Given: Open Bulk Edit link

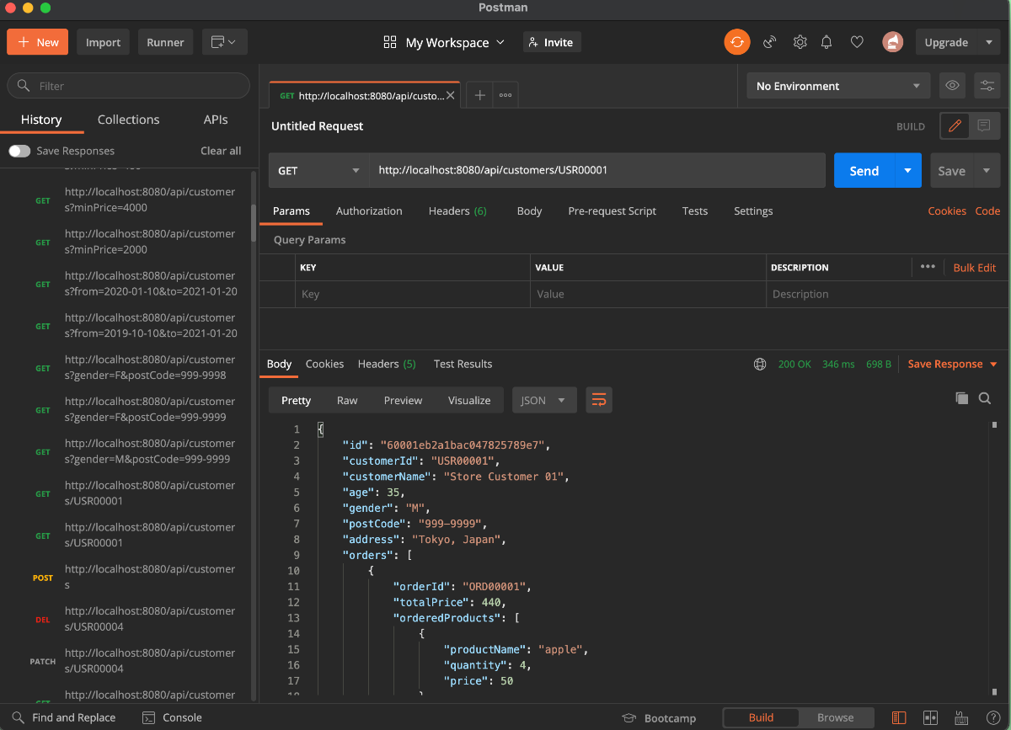Looking at the screenshot, I should pos(975,267).
